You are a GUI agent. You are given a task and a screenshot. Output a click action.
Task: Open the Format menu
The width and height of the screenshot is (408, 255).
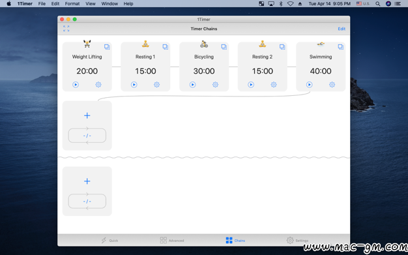72,4
